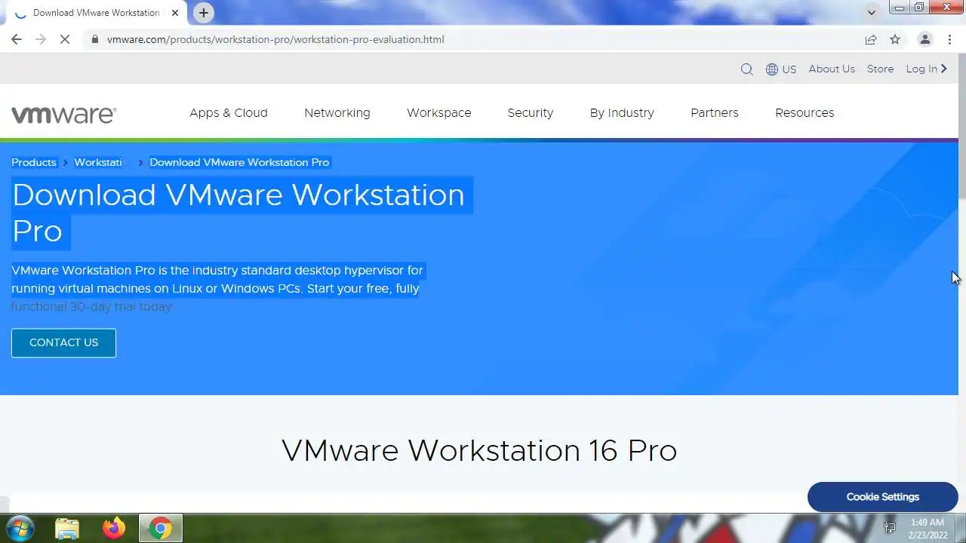The height and width of the screenshot is (543, 966).
Task: Open Firefox from taskbar
Action: 114,529
